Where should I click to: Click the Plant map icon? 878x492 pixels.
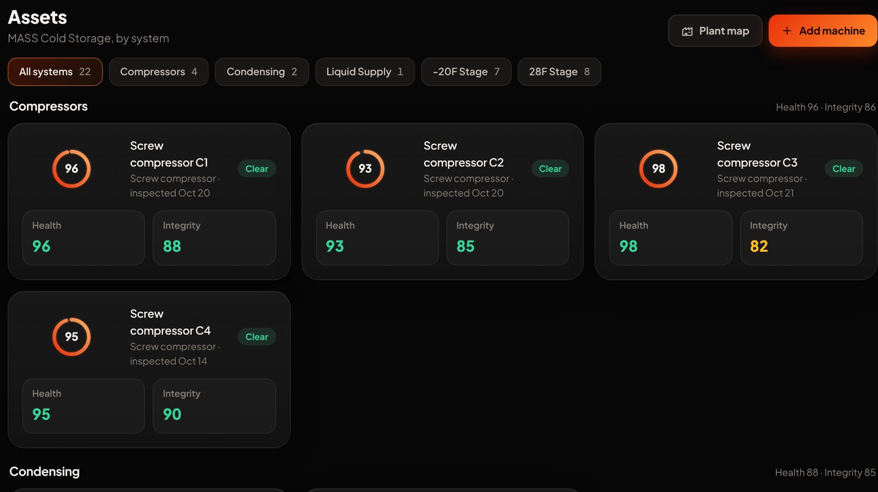tap(687, 31)
